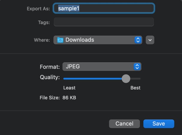Viewport: 182px width, 135px height.
Task: Click the Export As filename field
Action: point(104,8)
